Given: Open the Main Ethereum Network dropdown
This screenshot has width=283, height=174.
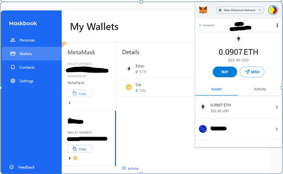Looking at the screenshot, I should click(240, 10).
